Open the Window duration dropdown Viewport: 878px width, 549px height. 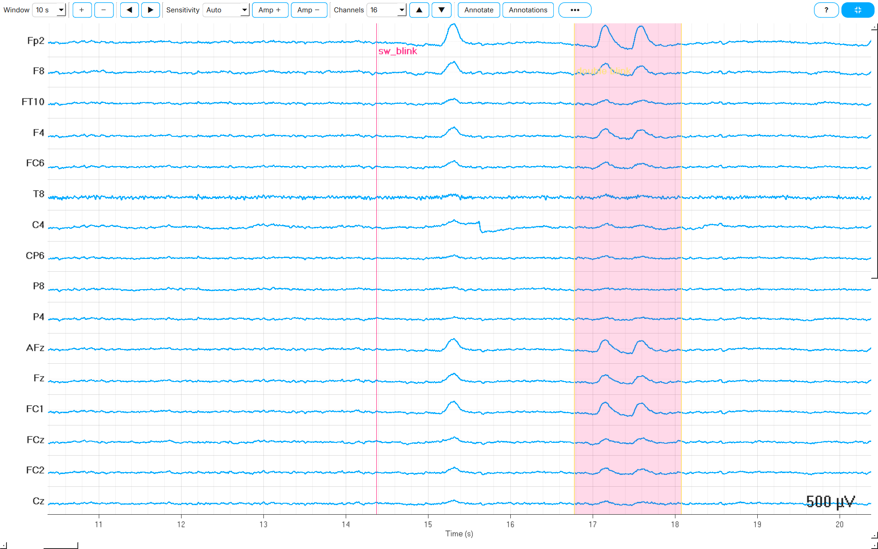[x=49, y=10]
